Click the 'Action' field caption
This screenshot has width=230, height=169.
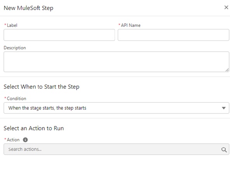click(13, 139)
